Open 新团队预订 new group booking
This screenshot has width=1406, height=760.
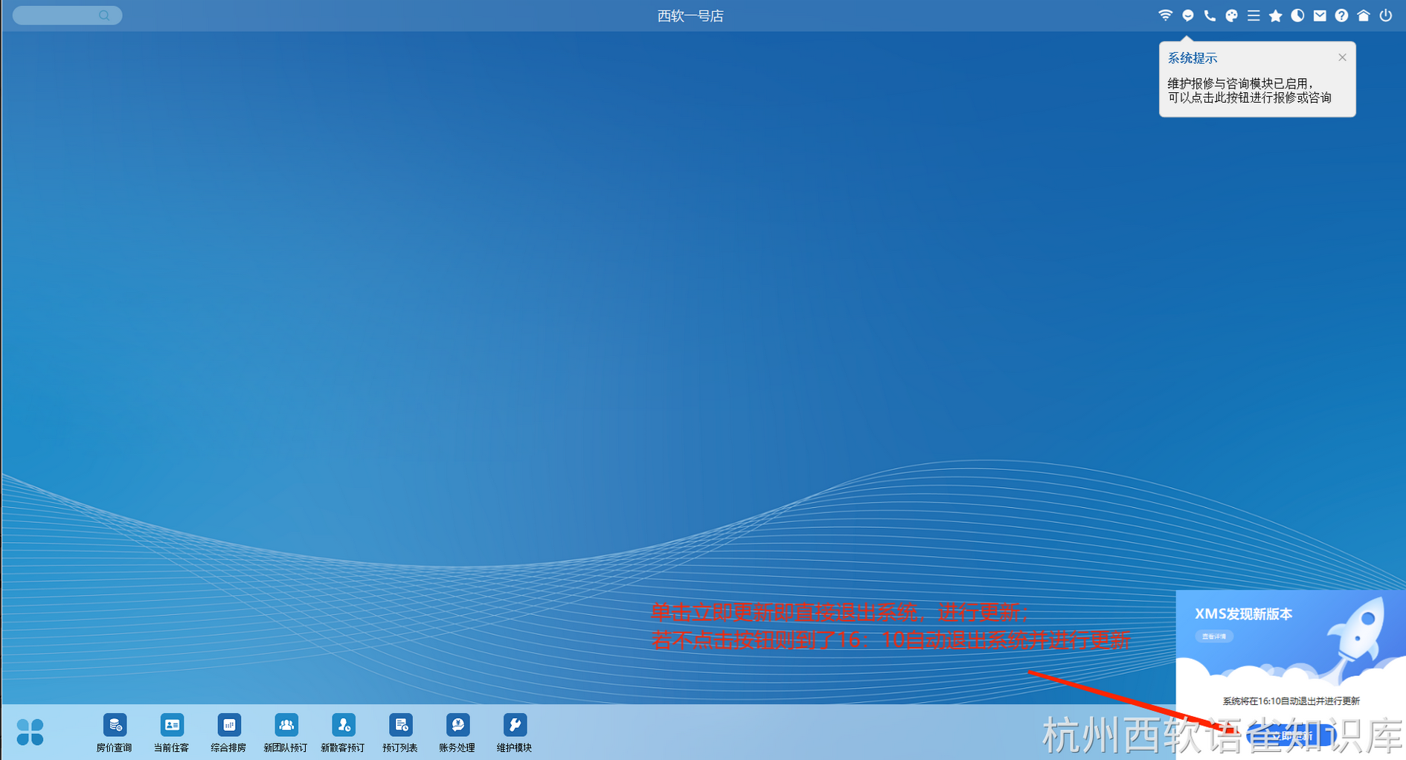click(286, 732)
